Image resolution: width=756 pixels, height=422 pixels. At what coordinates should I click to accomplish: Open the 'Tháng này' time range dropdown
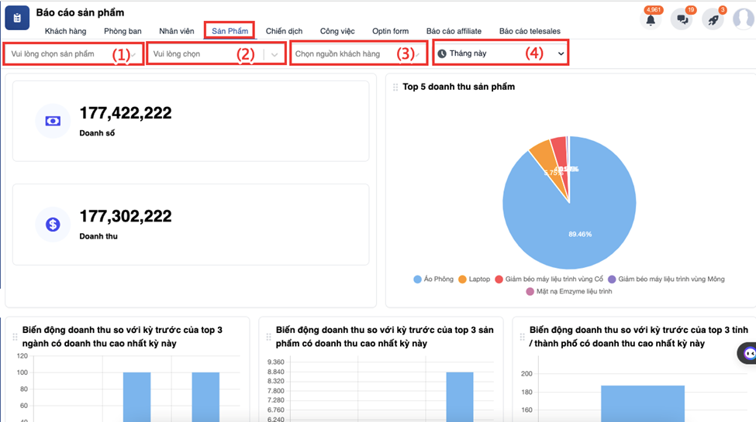click(x=500, y=53)
